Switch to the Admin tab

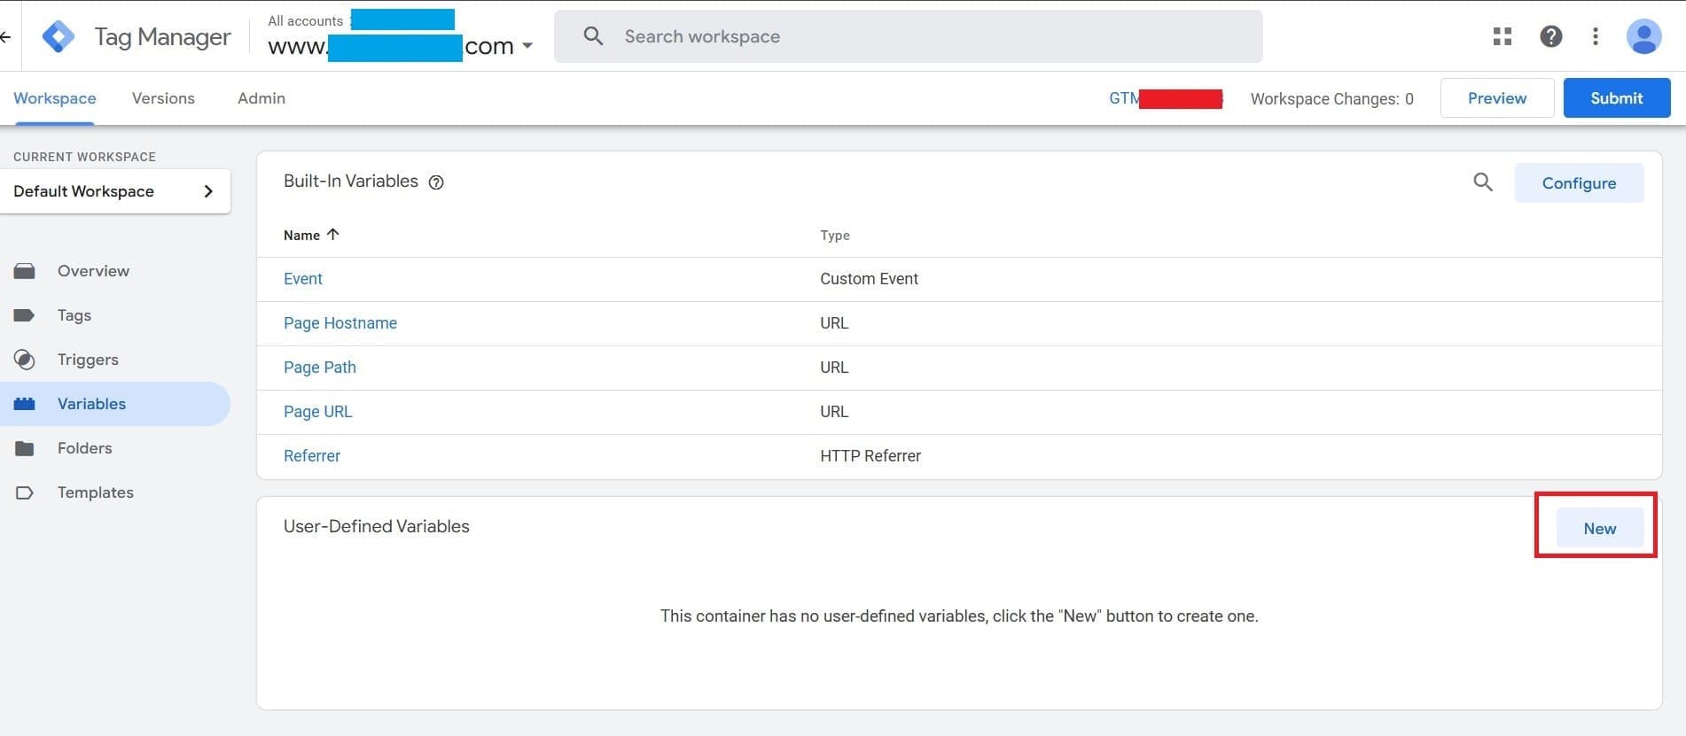pos(261,98)
